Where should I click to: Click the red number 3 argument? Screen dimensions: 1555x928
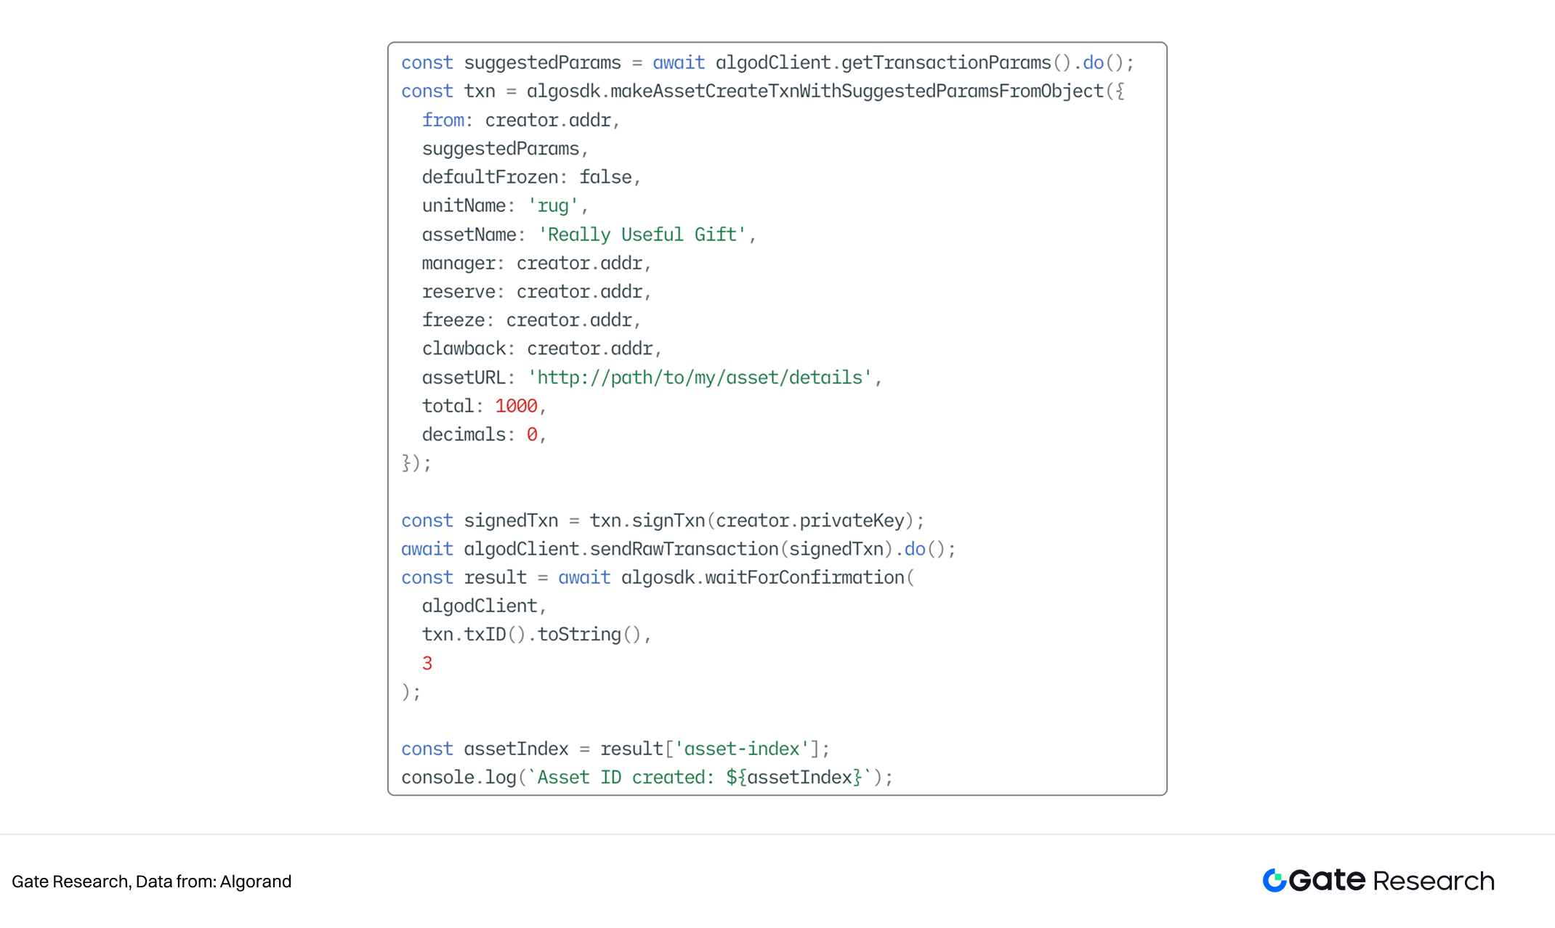point(427,664)
